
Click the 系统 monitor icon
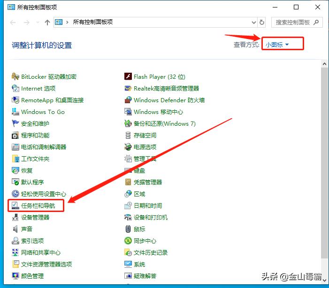click(x=128, y=264)
